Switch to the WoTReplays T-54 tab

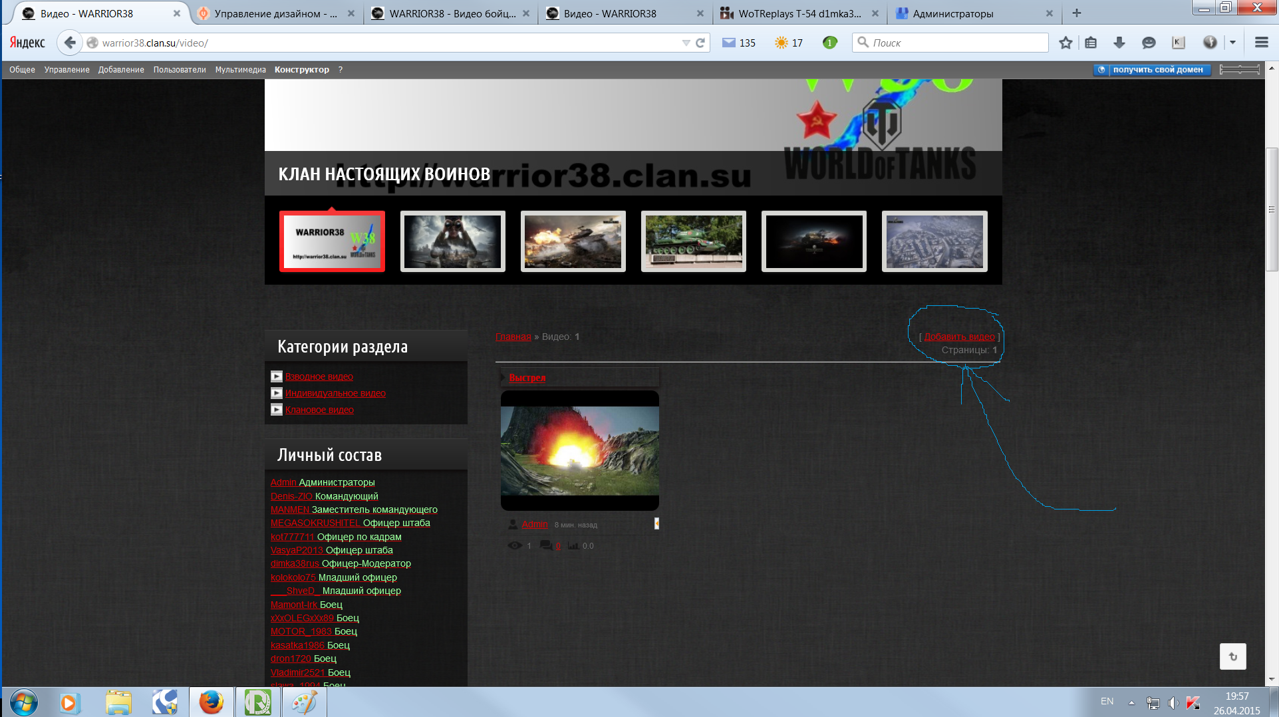point(799,13)
